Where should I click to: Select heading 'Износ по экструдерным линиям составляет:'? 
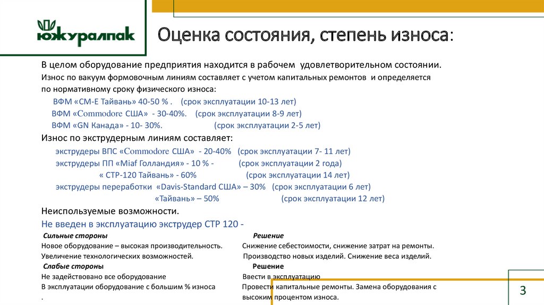[x=137, y=138]
